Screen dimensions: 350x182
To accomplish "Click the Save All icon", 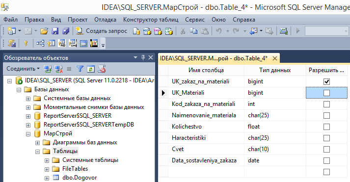I will click(66, 31).
